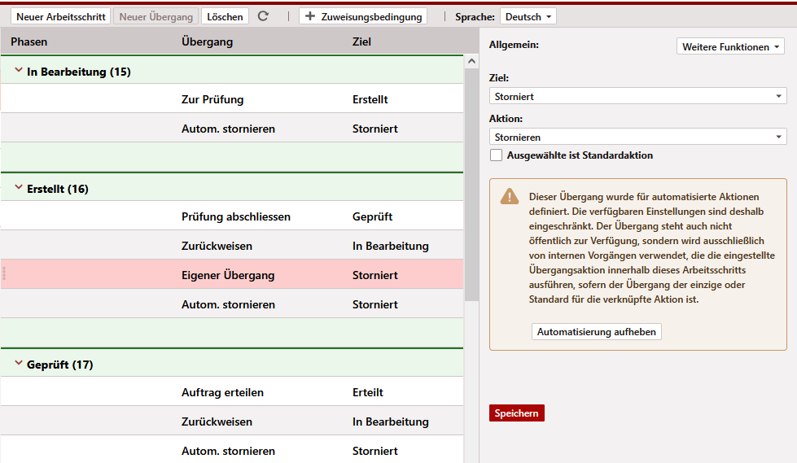
Task: Open the Sprache Deutsch dropdown
Action: [528, 16]
